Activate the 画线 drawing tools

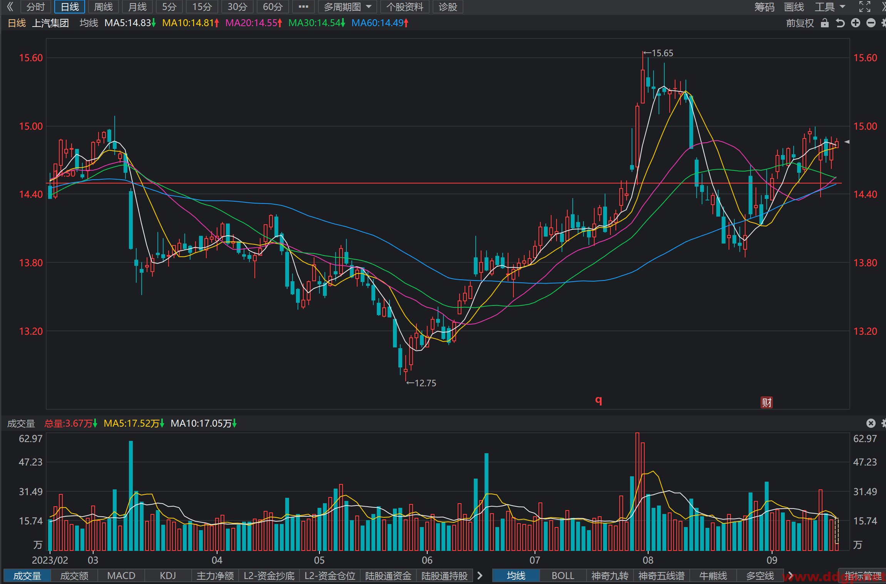pyautogui.click(x=794, y=7)
